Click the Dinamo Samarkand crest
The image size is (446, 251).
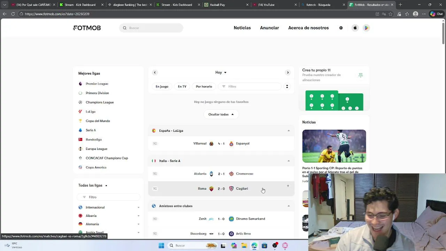coord(231,219)
